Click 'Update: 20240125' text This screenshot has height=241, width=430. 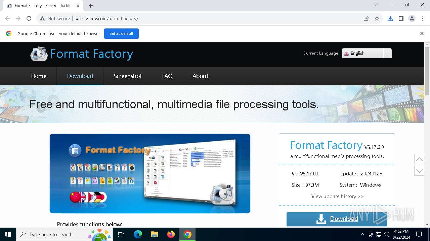[x=361, y=174]
